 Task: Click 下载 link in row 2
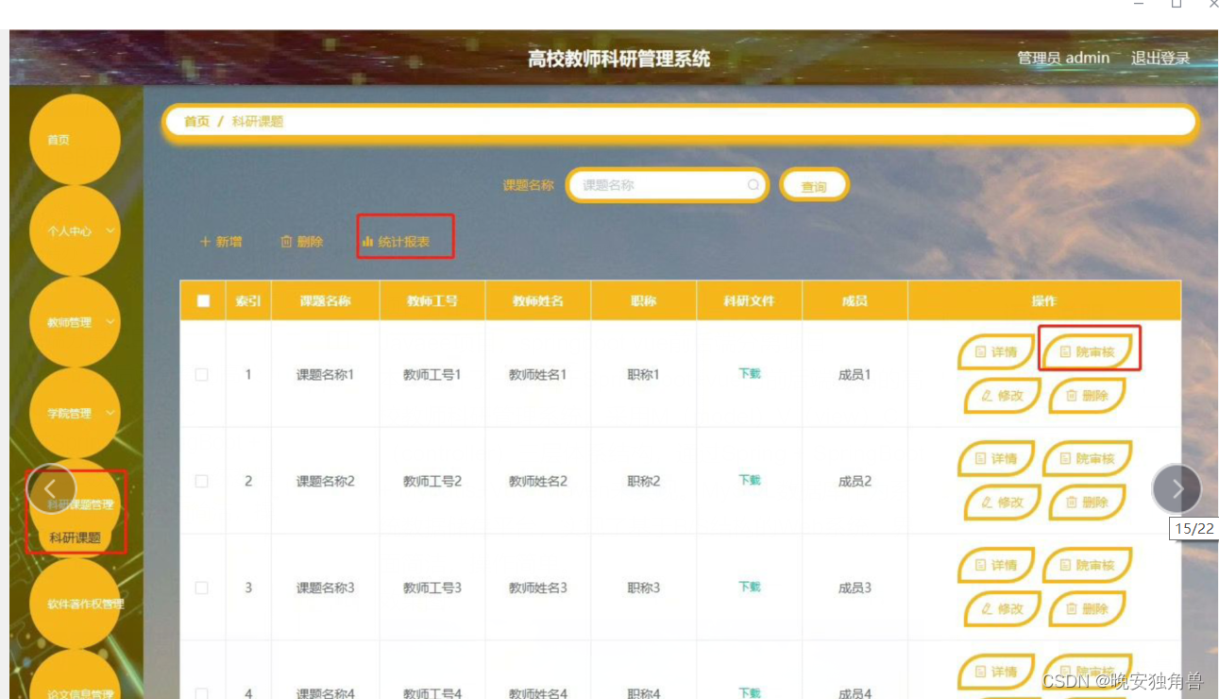click(750, 481)
